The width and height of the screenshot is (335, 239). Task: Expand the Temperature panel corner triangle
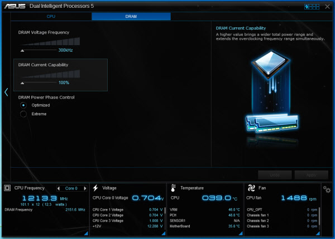click(241, 233)
